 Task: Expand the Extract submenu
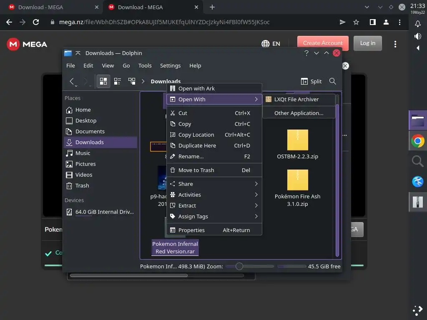tap(214, 206)
